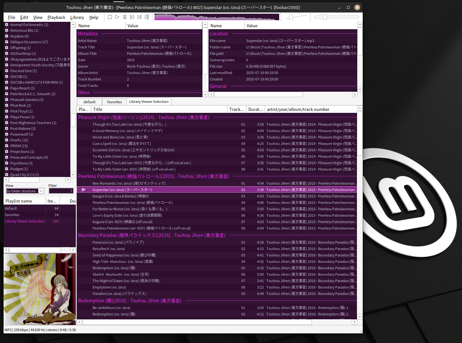Click artist/year/album/track number column header

tap(311, 109)
